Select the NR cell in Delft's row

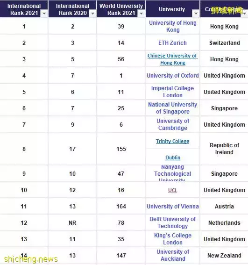[x=72, y=223]
